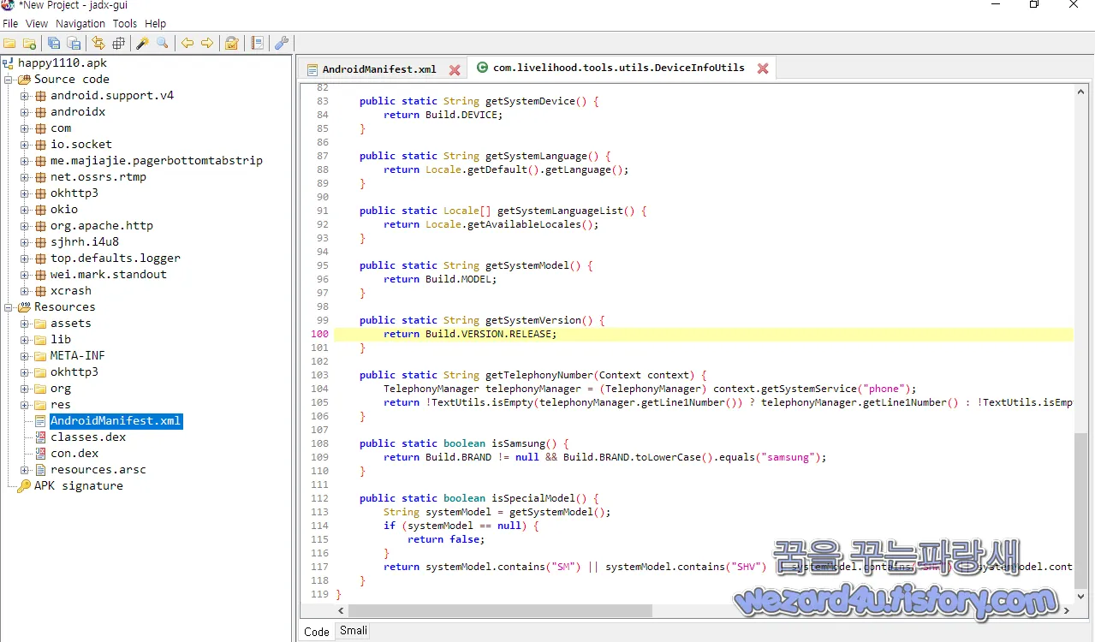The width and height of the screenshot is (1095, 642).
Task: Click the con.dex file icon
Action: [40, 453]
